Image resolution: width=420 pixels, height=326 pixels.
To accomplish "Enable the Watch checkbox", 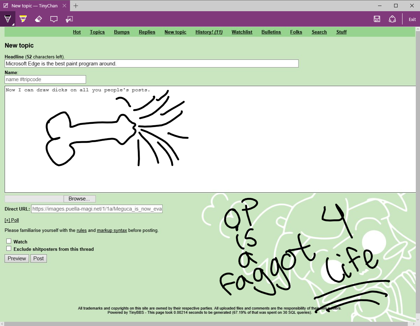I will pyautogui.click(x=9, y=241).
